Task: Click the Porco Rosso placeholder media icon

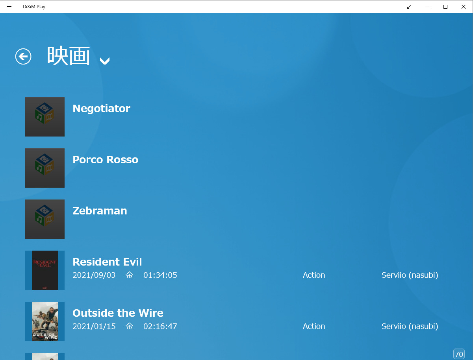Action: (45, 168)
